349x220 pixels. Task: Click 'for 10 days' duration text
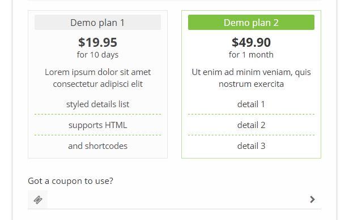[x=97, y=55]
